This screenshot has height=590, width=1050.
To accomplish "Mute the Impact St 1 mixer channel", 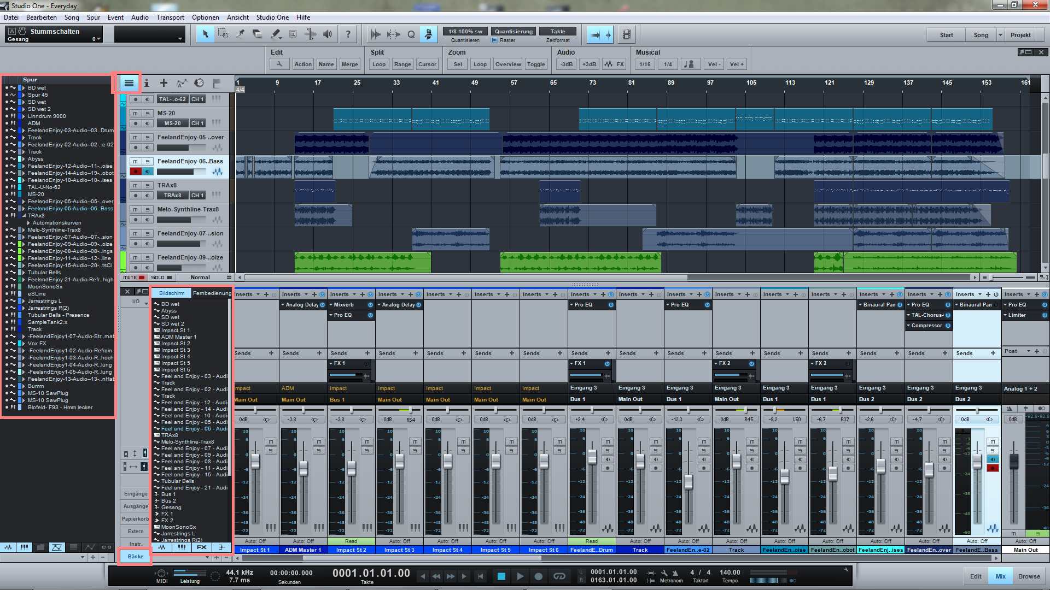I will point(271,441).
